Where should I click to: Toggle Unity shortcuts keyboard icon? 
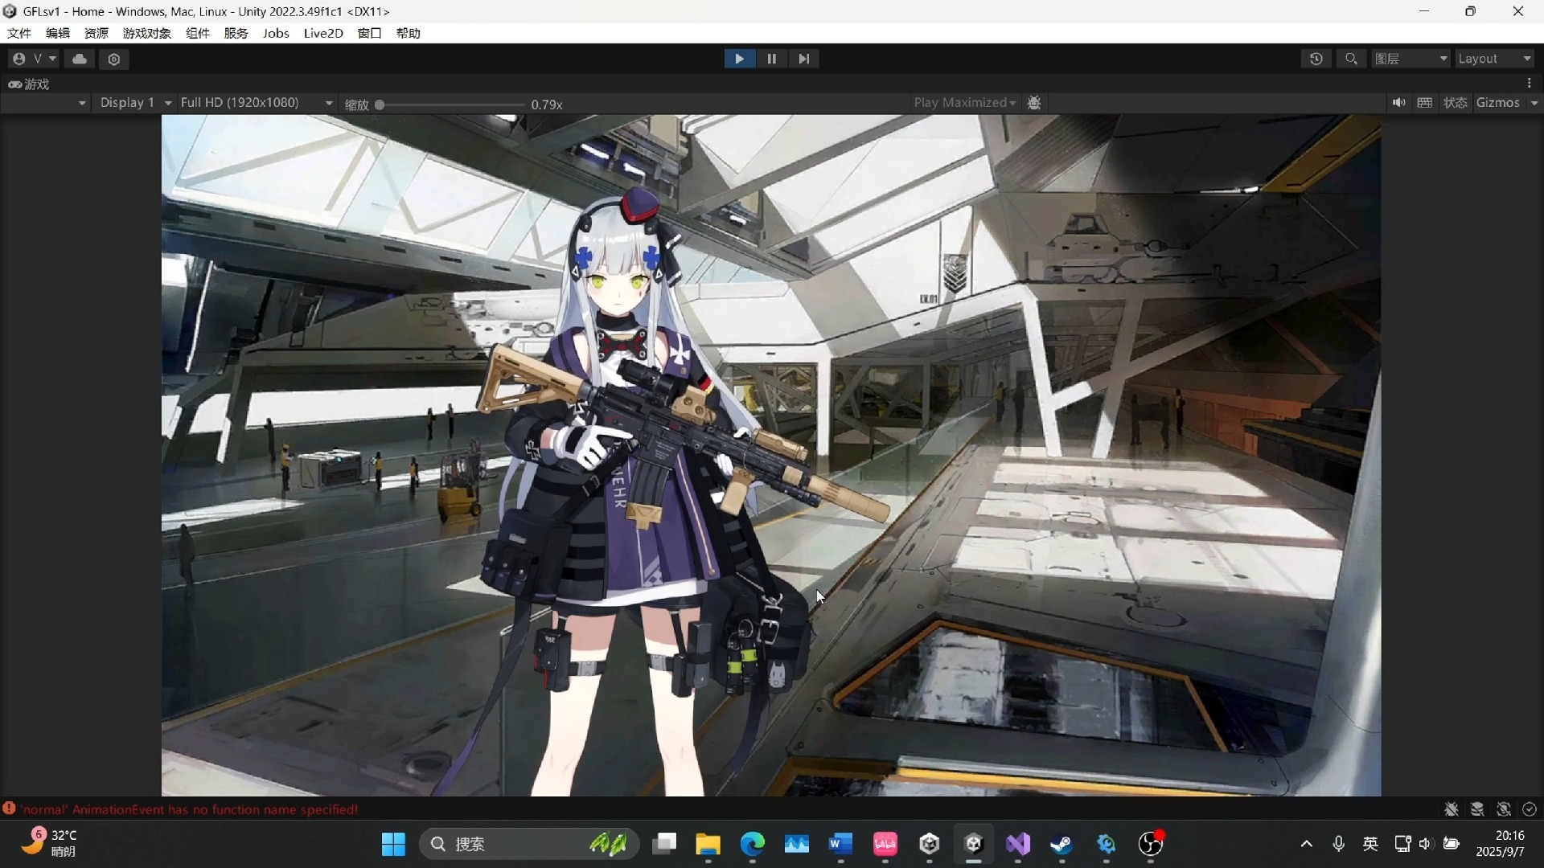pos(1425,103)
